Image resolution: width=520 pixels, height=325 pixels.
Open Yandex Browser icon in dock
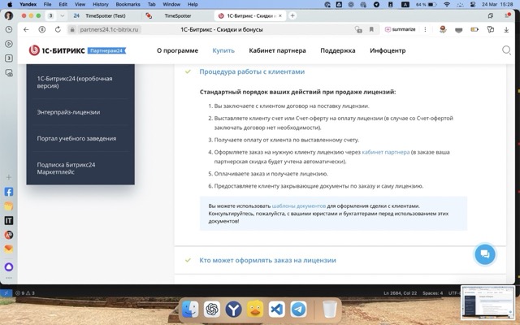[x=233, y=310]
